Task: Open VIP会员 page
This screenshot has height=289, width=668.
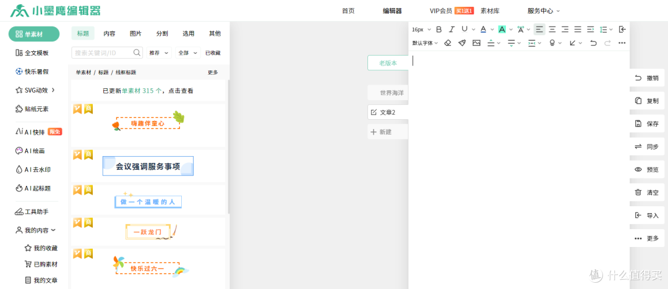Action: (441, 11)
